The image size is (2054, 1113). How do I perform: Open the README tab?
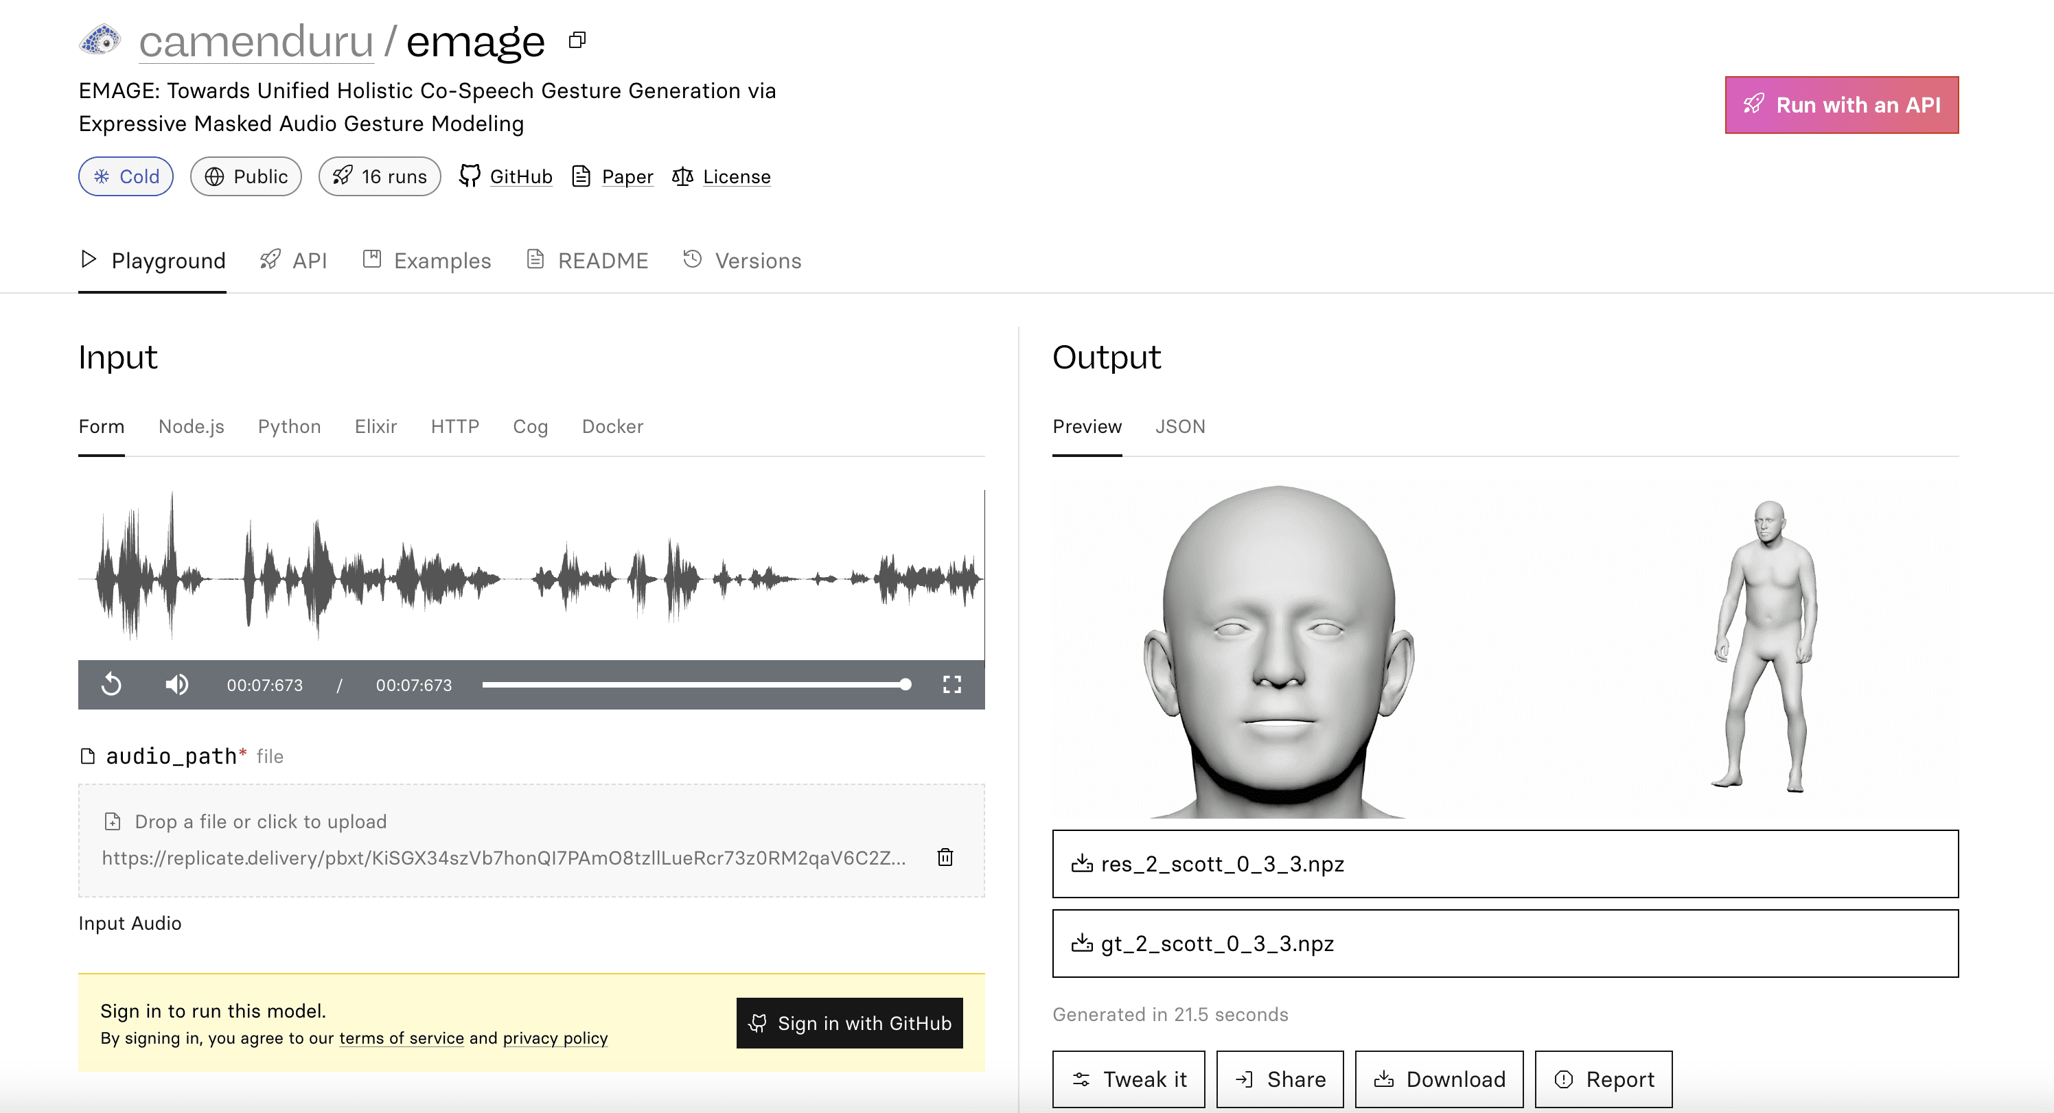[x=587, y=261]
